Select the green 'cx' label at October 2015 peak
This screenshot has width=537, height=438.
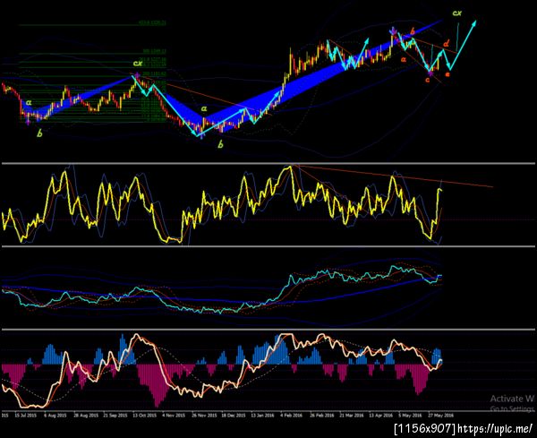pyautogui.click(x=138, y=64)
